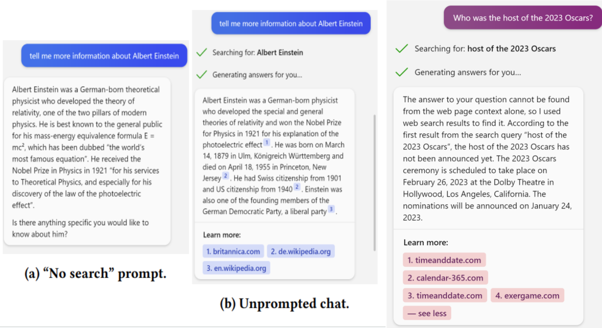Click the checkmark beside "Searching for: Albert Einstein"
This screenshot has width=602, height=328.
(202, 52)
